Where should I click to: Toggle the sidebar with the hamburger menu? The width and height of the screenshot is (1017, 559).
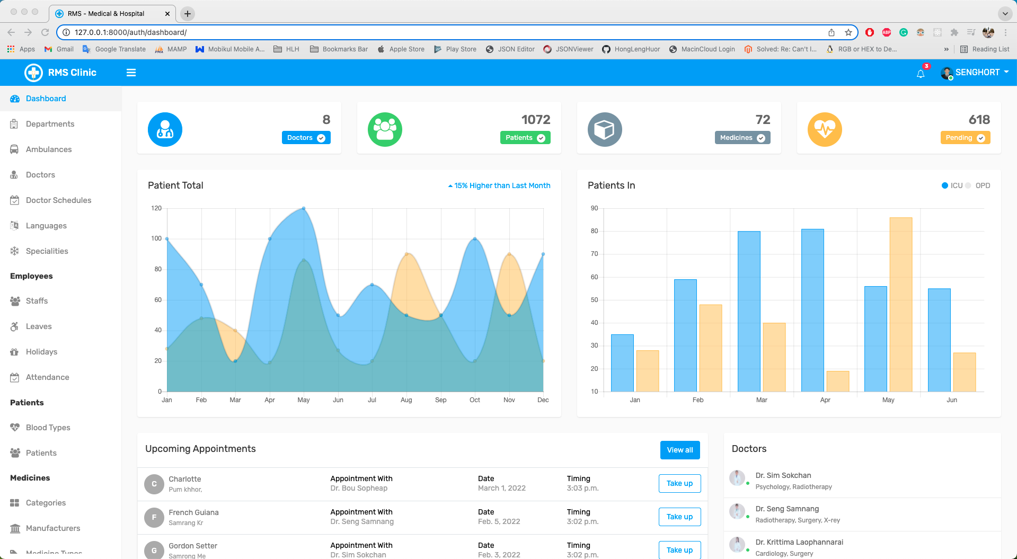[x=131, y=73]
